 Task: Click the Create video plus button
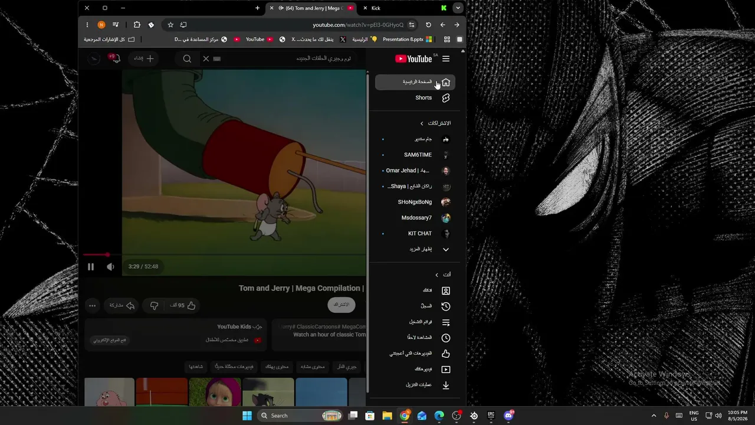tap(143, 58)
